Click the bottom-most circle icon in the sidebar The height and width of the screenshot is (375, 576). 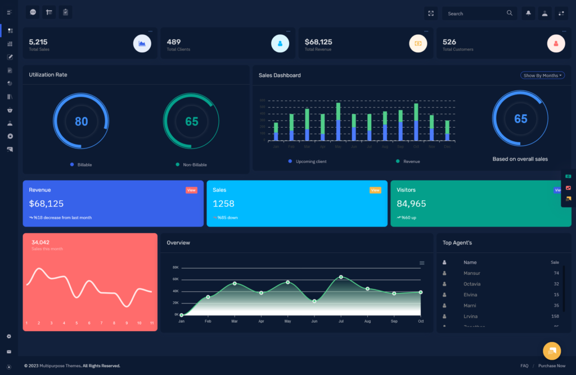[x=9, y=367]
